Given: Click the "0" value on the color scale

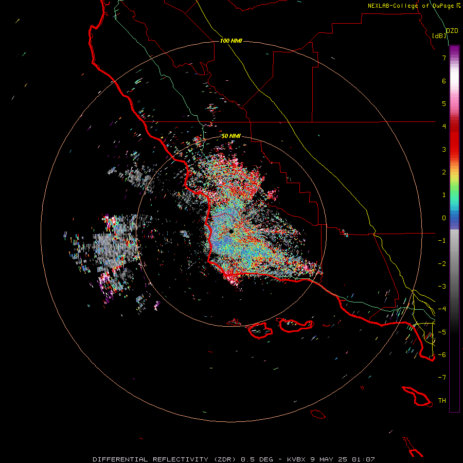Looking at the screenshot, I should click(x=444, y=218).
